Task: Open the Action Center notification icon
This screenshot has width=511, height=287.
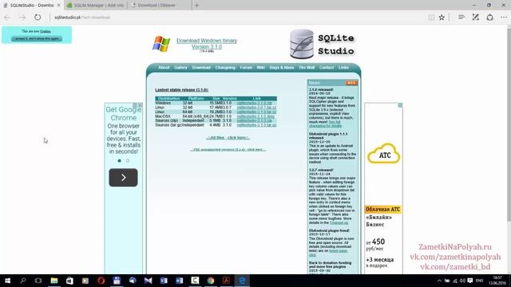Action: coord(470,281)
